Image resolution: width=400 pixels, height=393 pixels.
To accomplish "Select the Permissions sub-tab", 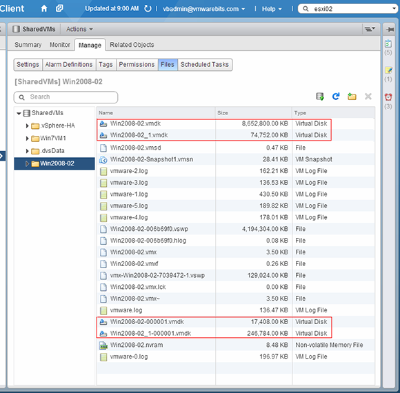I will (137, 65).
